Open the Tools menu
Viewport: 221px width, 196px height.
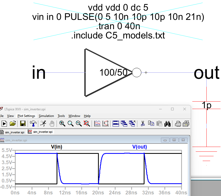(x=61, y=116)
